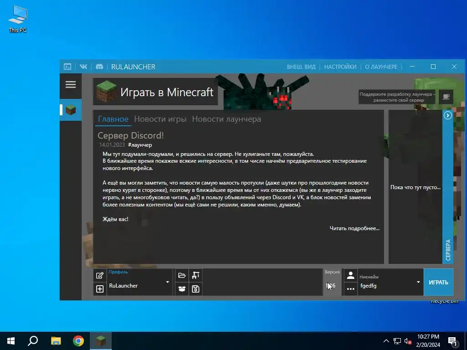
Task: Open the three-dots account options icon
Action: (x=351, y=288)
